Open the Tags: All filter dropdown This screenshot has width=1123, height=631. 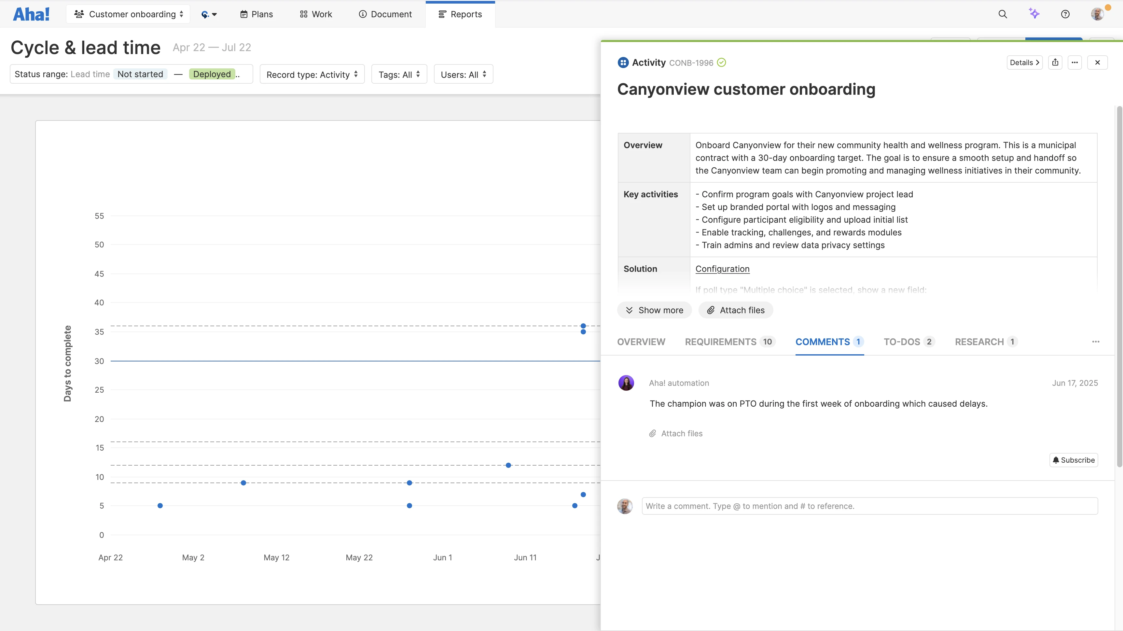(399, 75)
